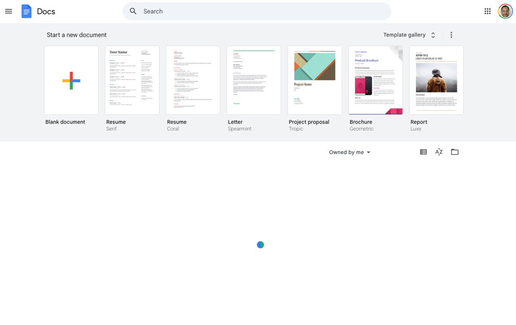516x325 pixels.
Task: Open the Google apps grid
Action: [488, 11]
